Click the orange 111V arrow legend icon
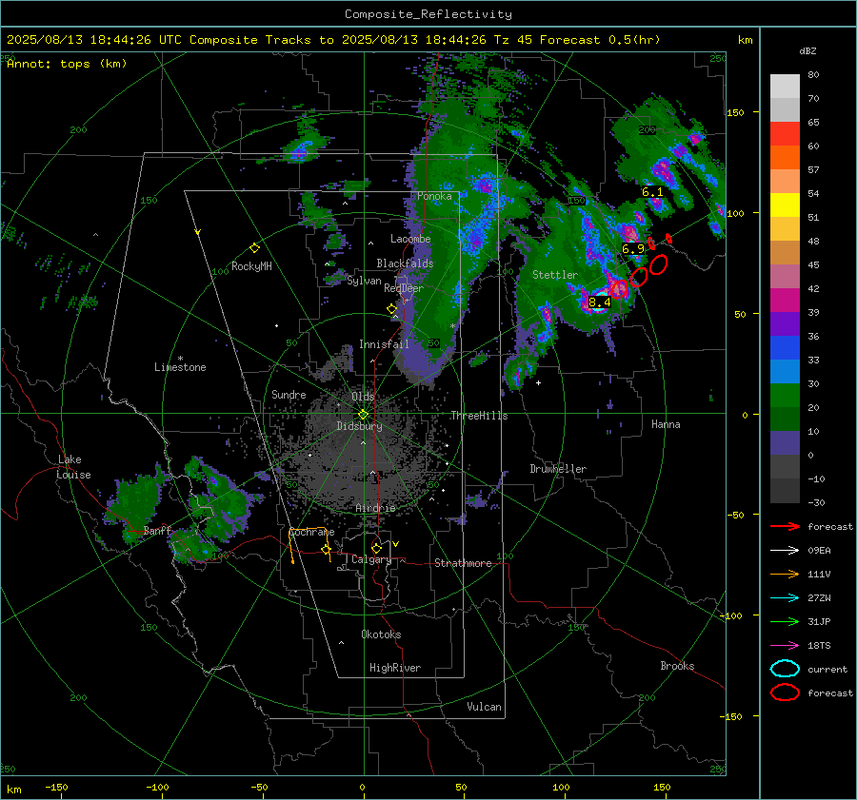 click(x=785, y=574)
